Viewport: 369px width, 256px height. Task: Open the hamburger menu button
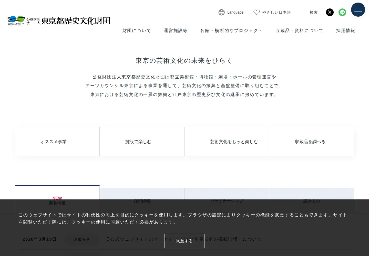coord(358,10)
